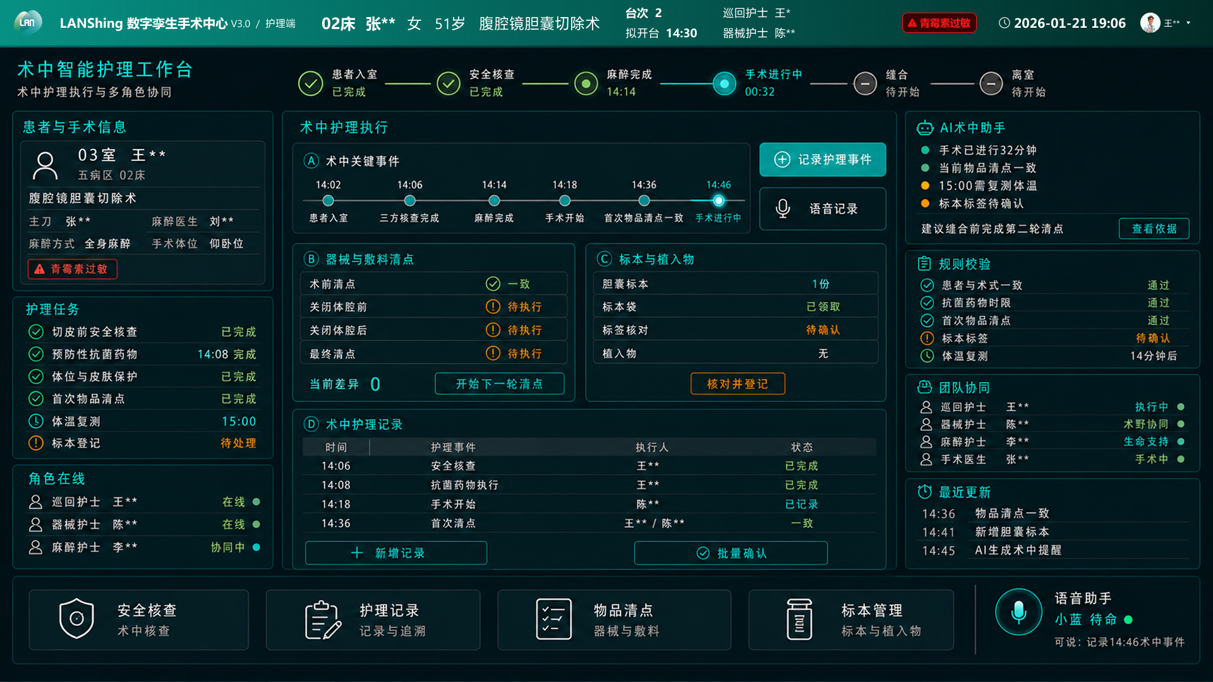The height and width of the screenshot is (682, 1213).
Task: Select the 安全核查 completed step icon
Action: point(448,83)
